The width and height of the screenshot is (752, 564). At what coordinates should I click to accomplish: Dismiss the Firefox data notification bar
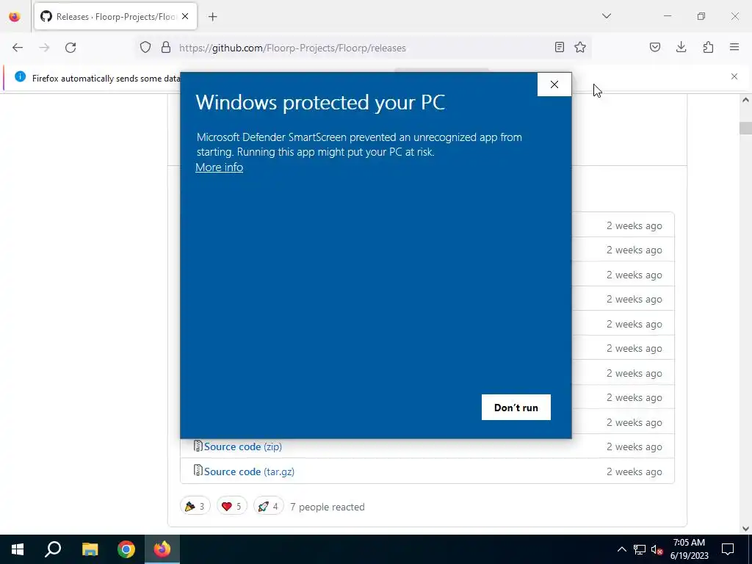pyautogui.click(x=734, y=76)
